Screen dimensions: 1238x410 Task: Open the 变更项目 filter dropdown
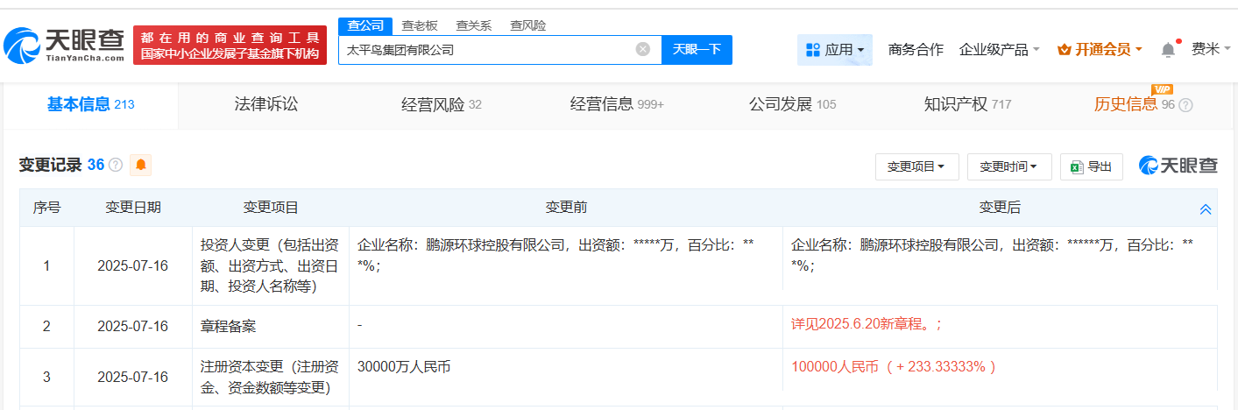(x=916, y=166)
